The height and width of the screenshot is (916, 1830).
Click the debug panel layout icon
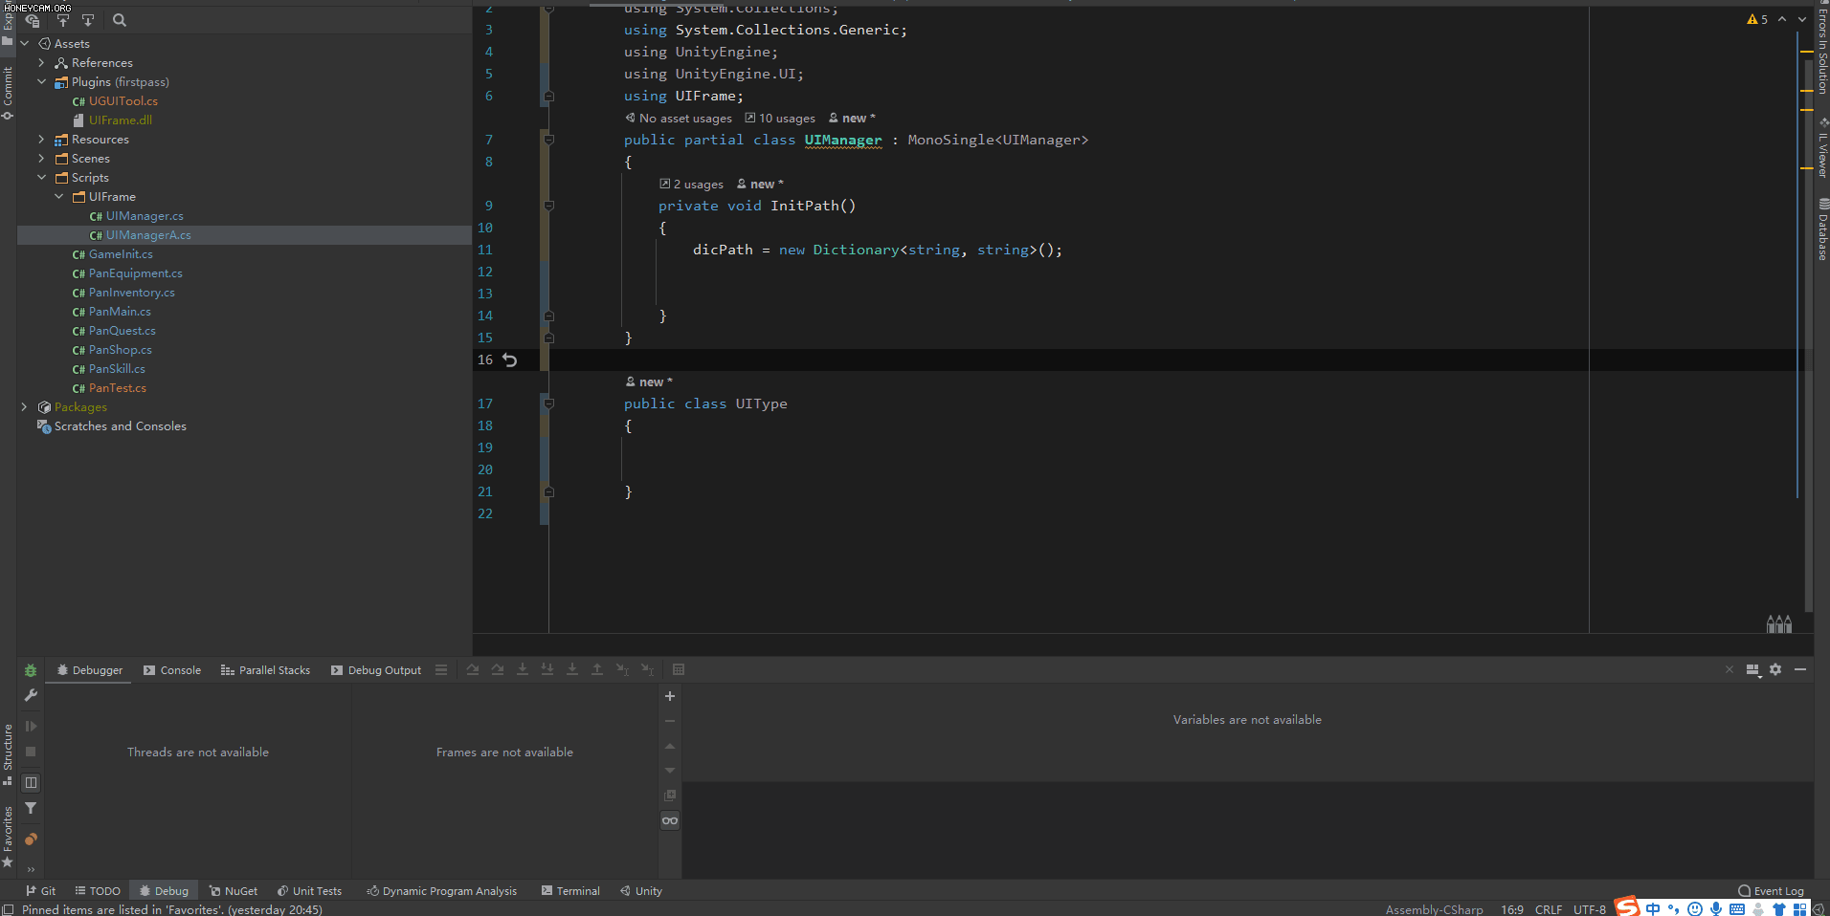coord(1752,669)
